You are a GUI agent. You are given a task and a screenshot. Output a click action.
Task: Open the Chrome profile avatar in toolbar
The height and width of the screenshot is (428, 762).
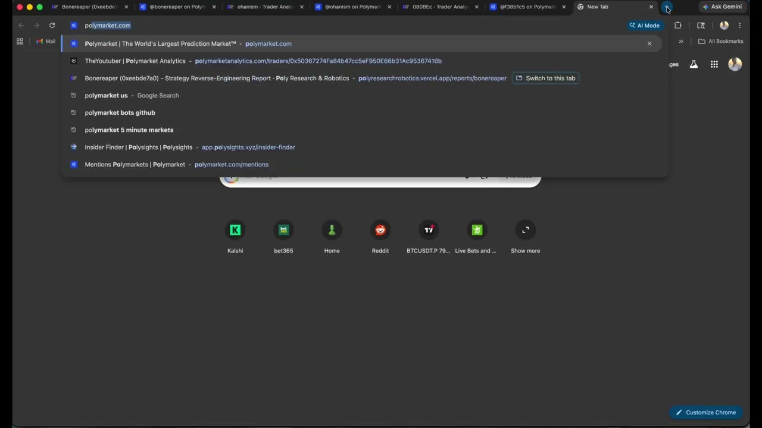(724, 26)
